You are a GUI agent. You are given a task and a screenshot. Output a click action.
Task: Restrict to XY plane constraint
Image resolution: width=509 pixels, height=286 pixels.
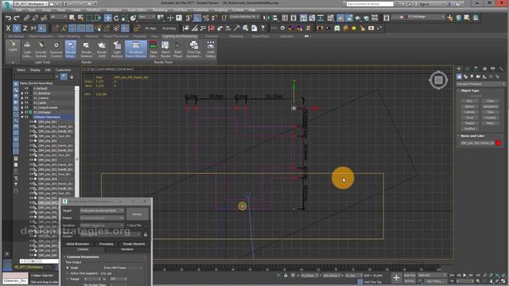tap(33, 29)
